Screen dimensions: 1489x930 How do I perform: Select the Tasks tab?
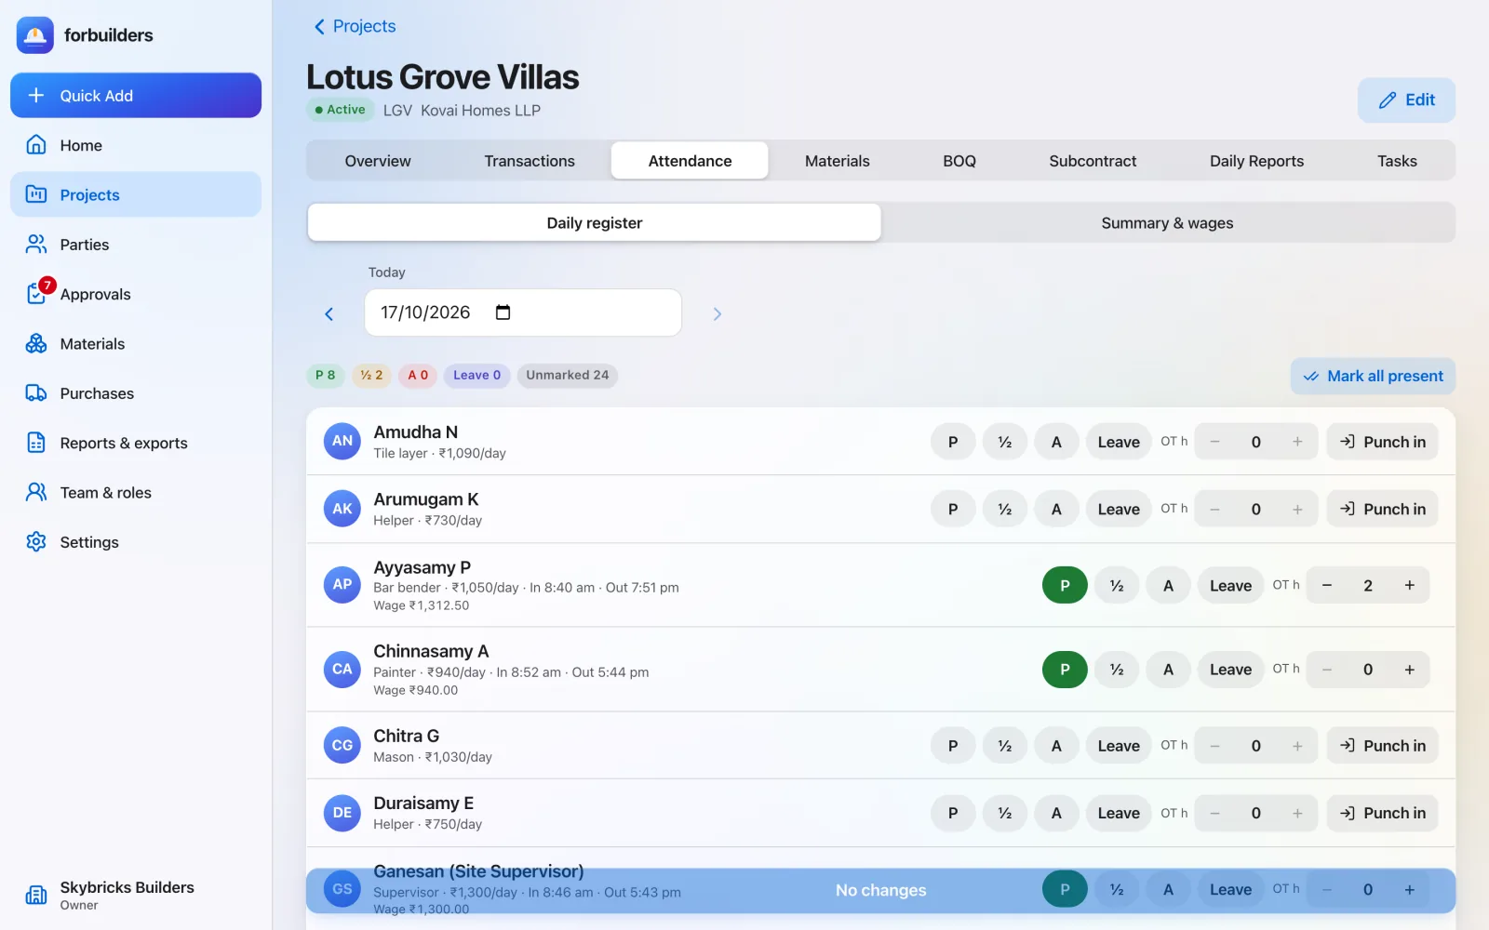pyautogui.click(x=1397, y=161)
